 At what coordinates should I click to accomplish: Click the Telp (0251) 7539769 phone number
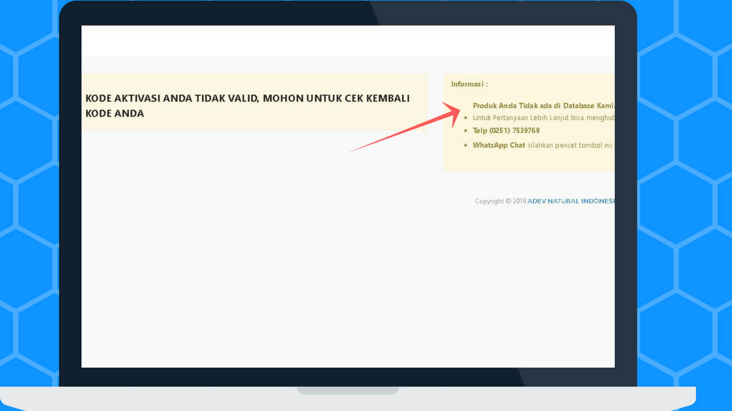506,131
